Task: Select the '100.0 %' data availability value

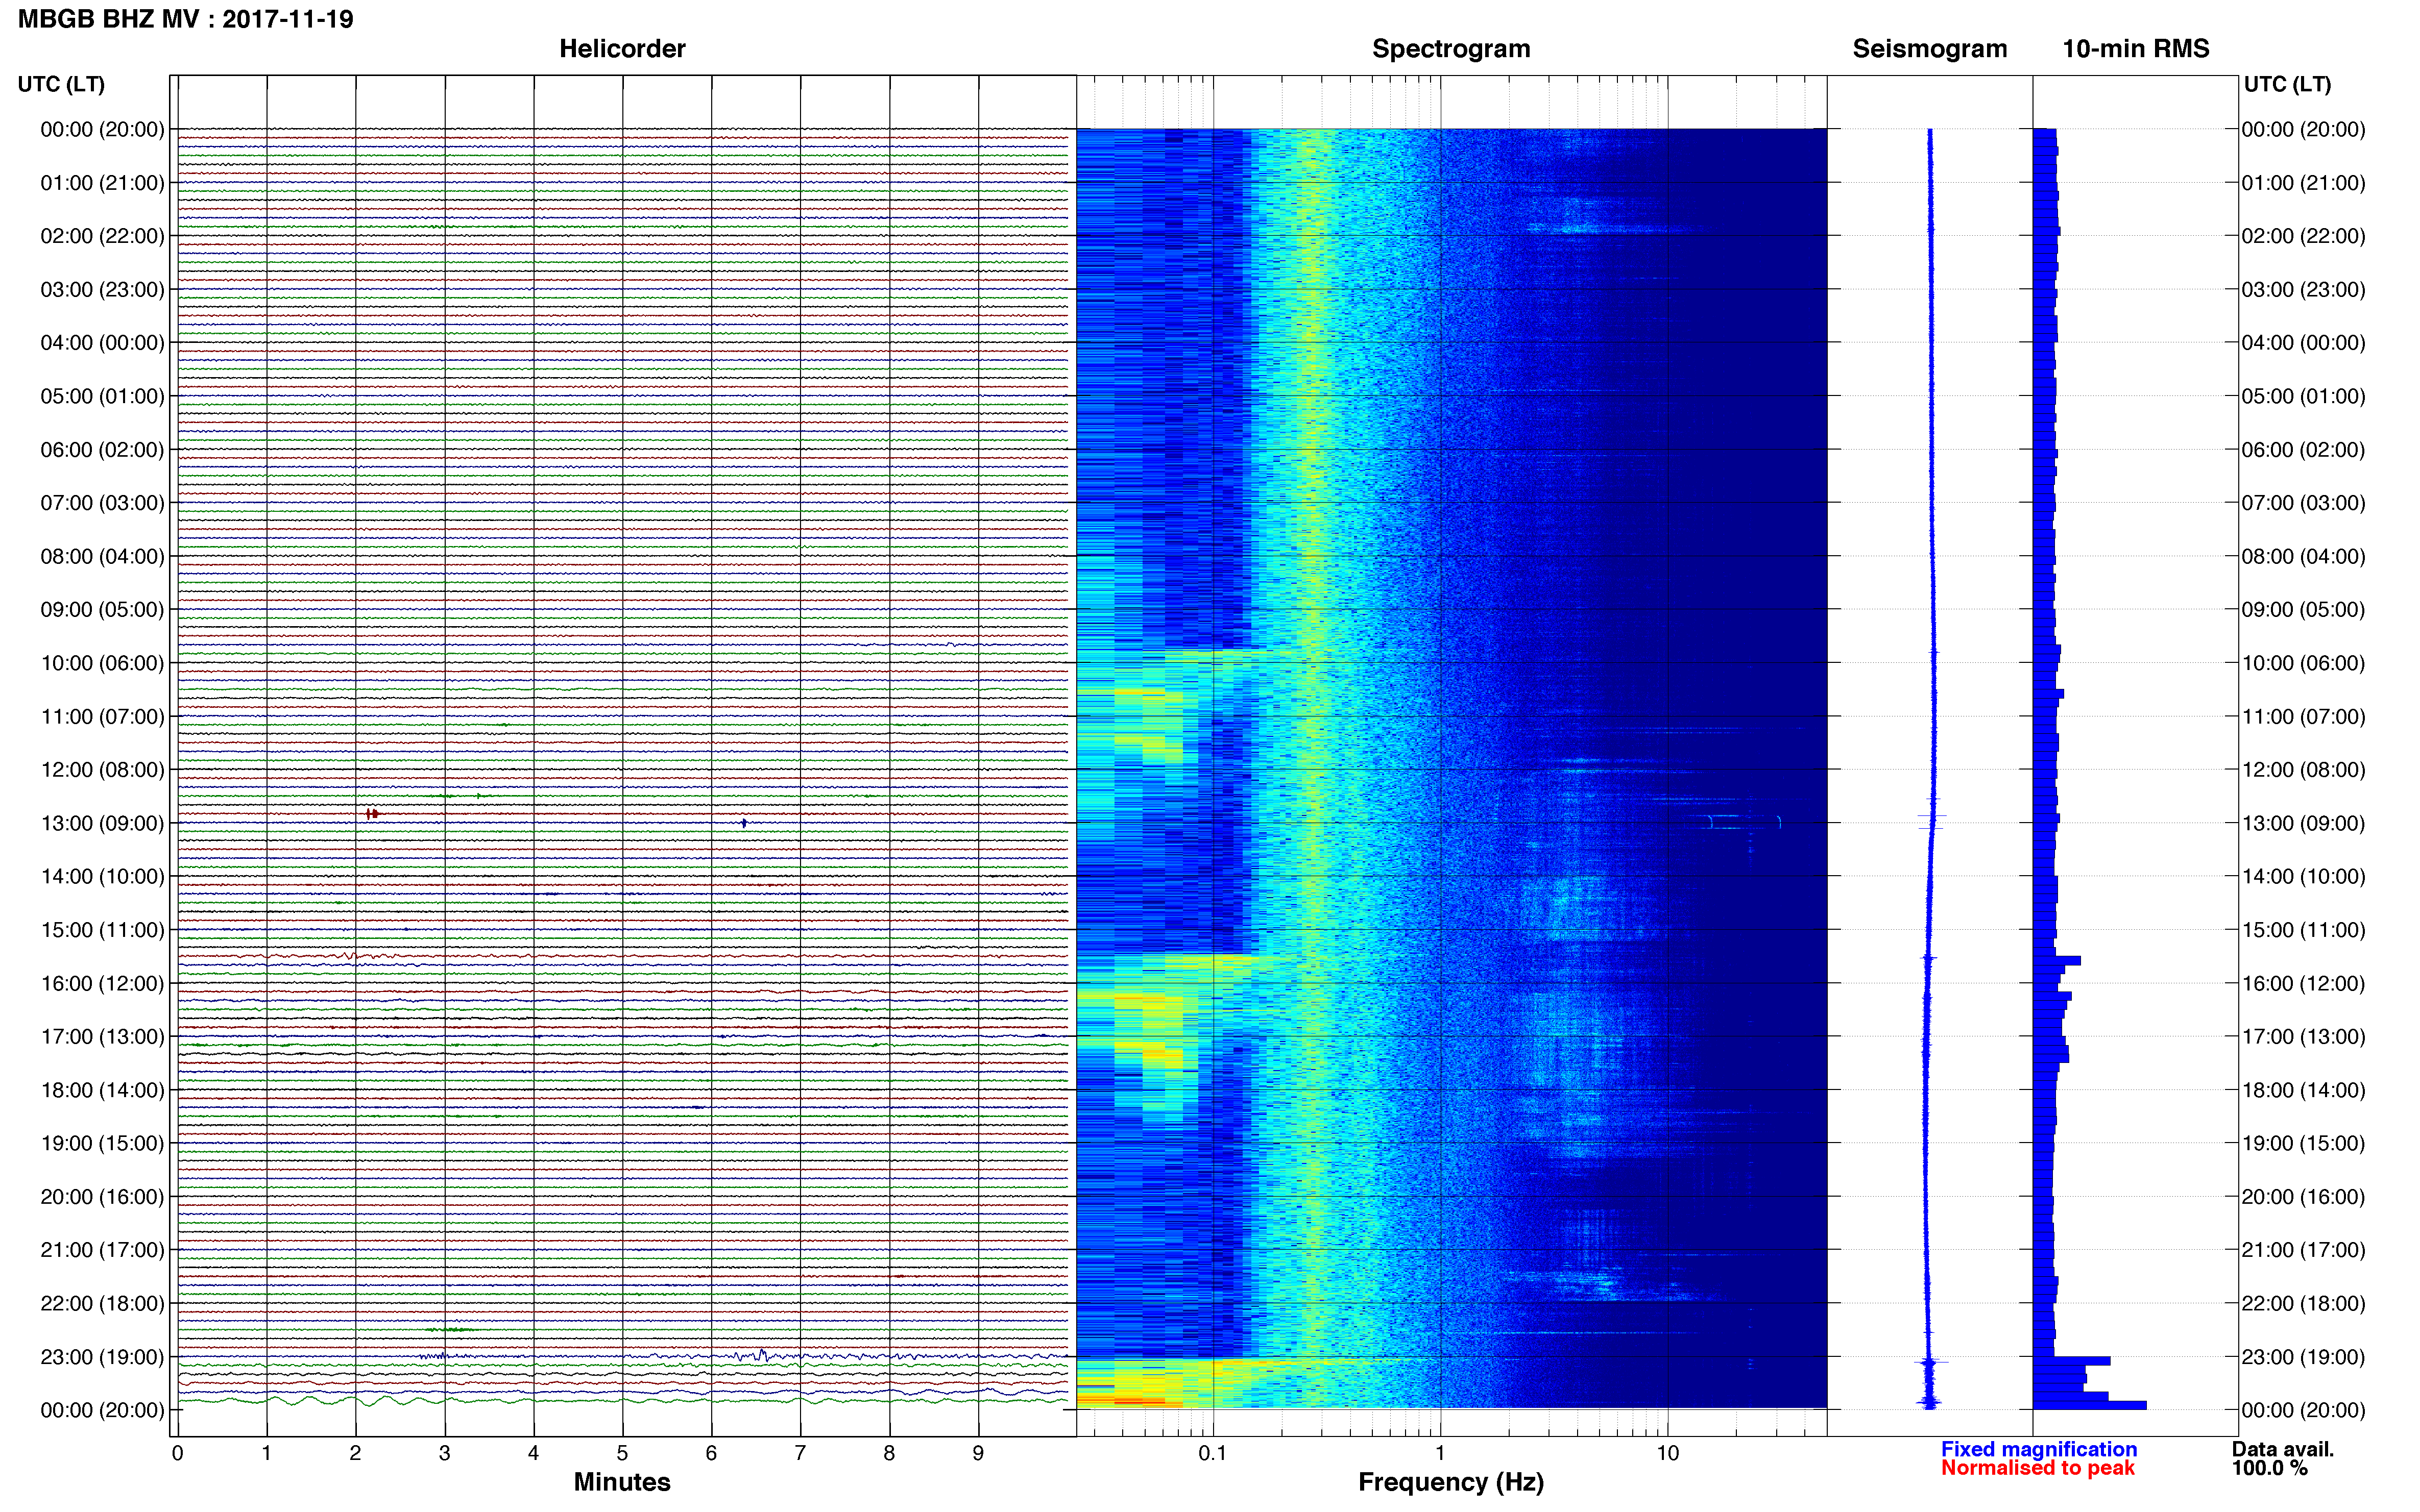Action: tap(2269, 1468)
